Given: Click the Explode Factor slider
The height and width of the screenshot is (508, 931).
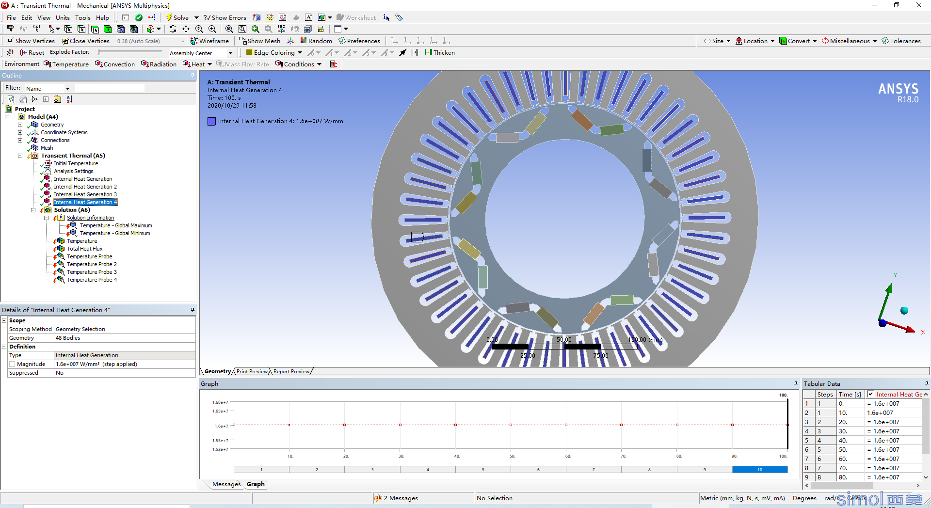Looking at the screenshot, I should [x=130, y=52].
